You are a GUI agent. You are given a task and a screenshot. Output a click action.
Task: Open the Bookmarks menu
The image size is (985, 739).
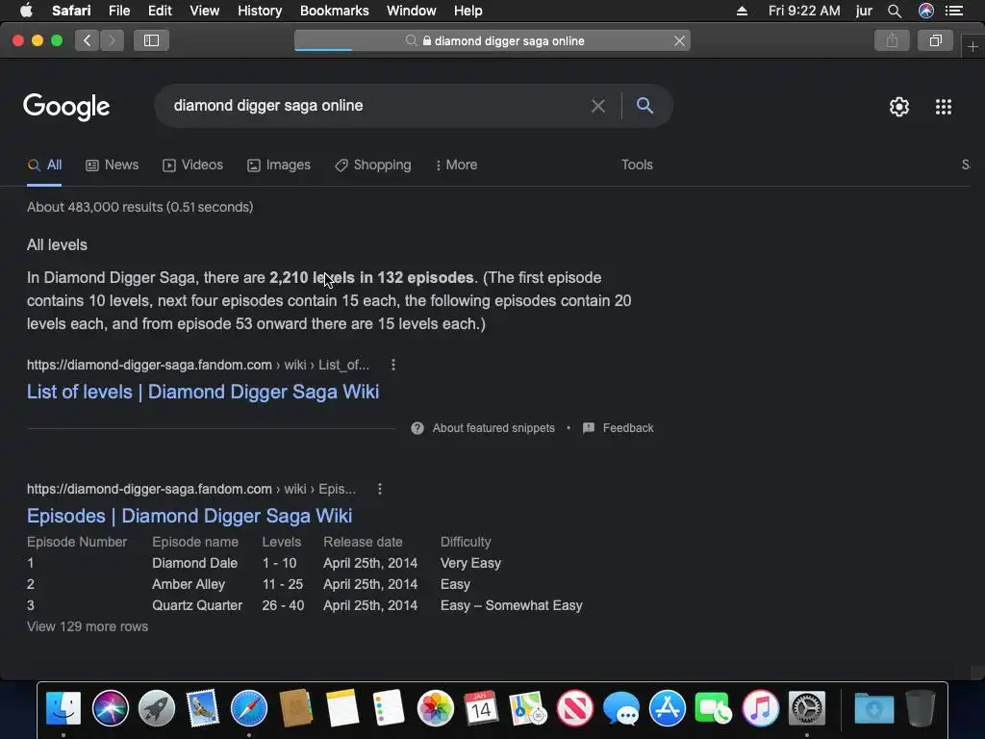pyautogui.click(x=334, y=11)
